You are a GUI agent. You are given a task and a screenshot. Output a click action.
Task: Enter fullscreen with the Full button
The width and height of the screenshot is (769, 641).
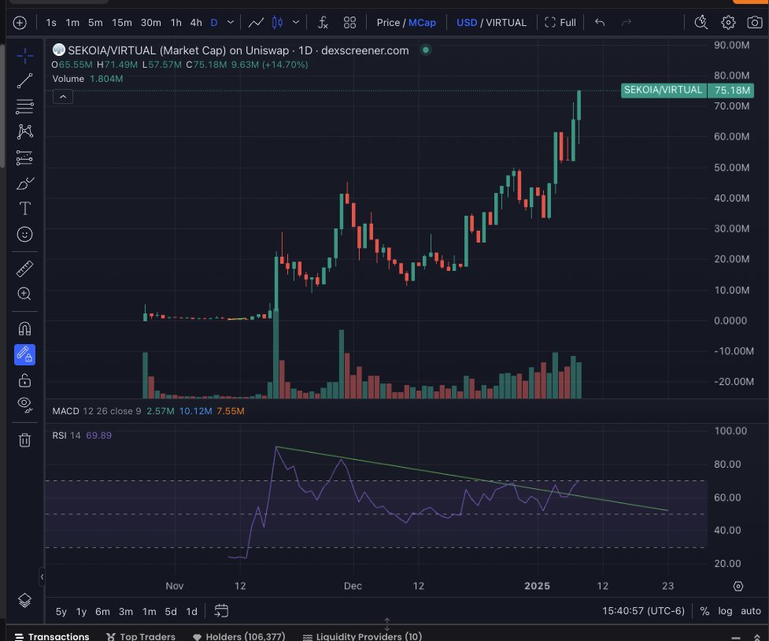(560, 23)
